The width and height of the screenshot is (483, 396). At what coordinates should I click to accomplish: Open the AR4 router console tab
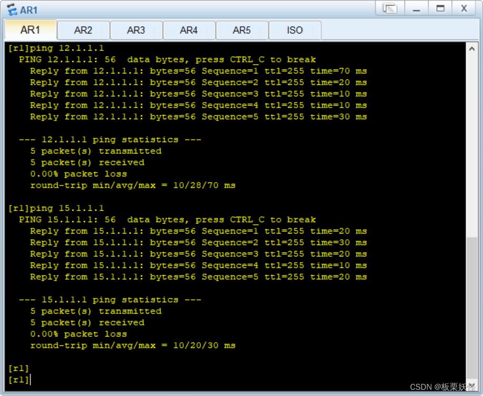point(189,30)
